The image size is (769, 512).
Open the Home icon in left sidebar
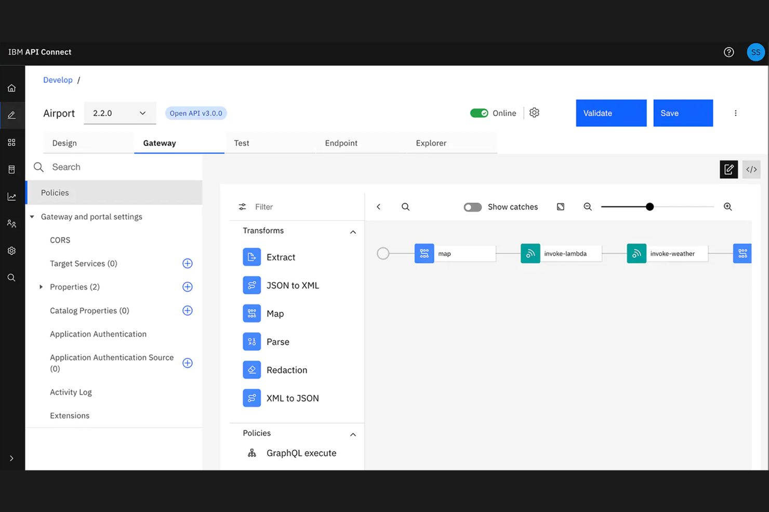tap(11, 88)
